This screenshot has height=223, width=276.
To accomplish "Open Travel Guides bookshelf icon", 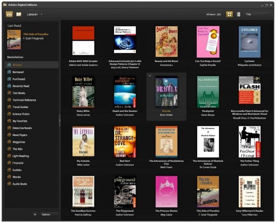I will tap(9, 107).
